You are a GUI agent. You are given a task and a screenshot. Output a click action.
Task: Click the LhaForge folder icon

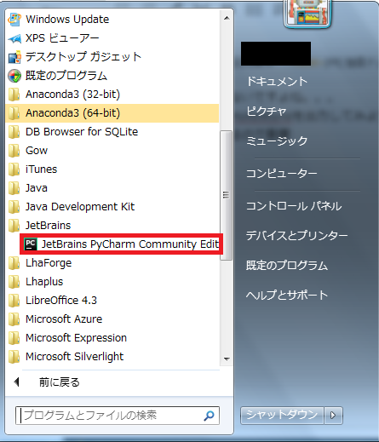(x=14, y=263)
